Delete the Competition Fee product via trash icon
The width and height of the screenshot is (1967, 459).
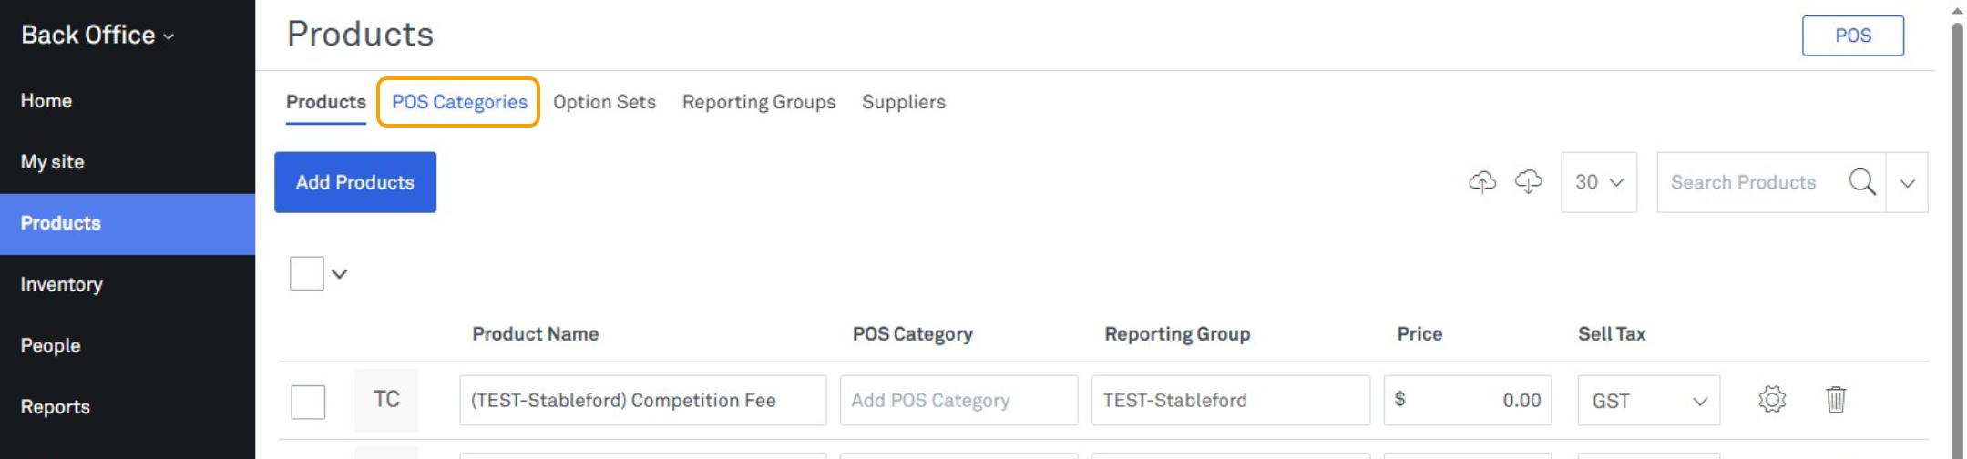click(x=1835, y=400)
